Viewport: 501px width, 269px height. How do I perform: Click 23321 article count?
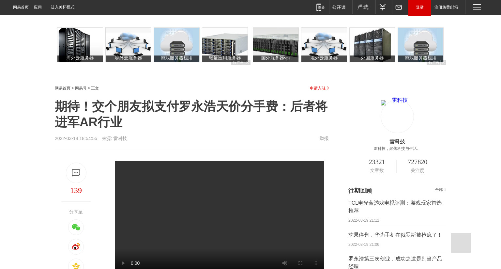(x=377, y=162)
